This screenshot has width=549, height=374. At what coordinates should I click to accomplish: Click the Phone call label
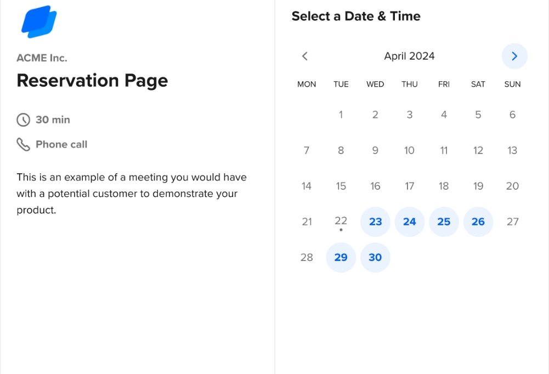click(x=61, y=144)
